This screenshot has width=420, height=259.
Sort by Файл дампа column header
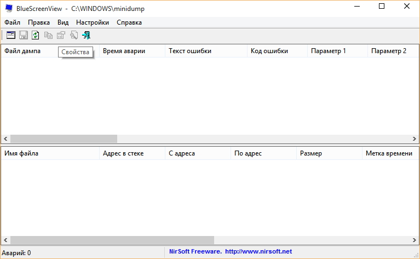tap(50, 51)
